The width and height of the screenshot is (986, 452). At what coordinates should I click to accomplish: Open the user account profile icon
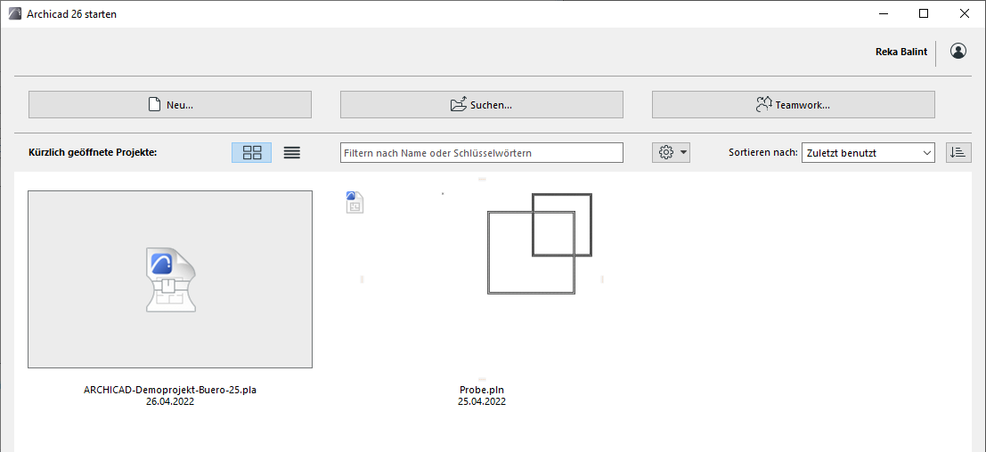point(958,52)
